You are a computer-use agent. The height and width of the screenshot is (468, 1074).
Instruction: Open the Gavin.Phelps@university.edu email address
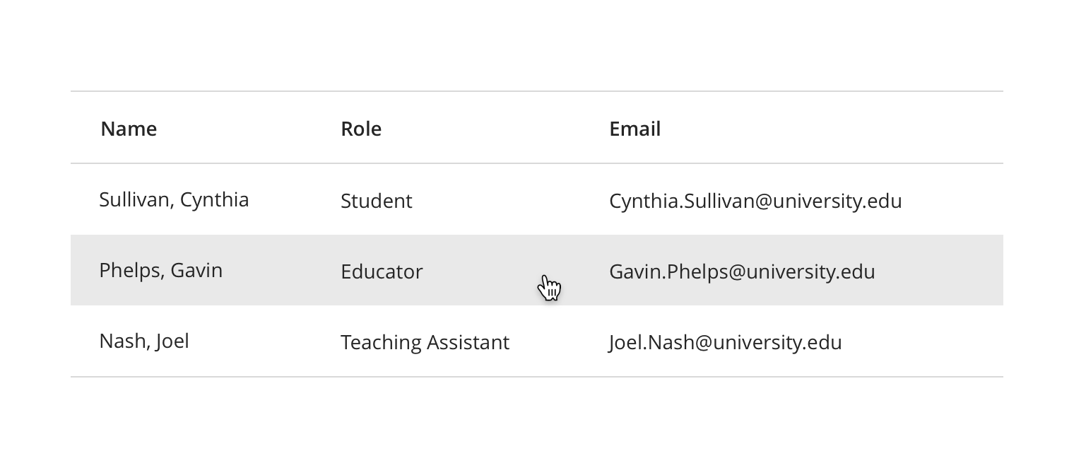[742, 271]
